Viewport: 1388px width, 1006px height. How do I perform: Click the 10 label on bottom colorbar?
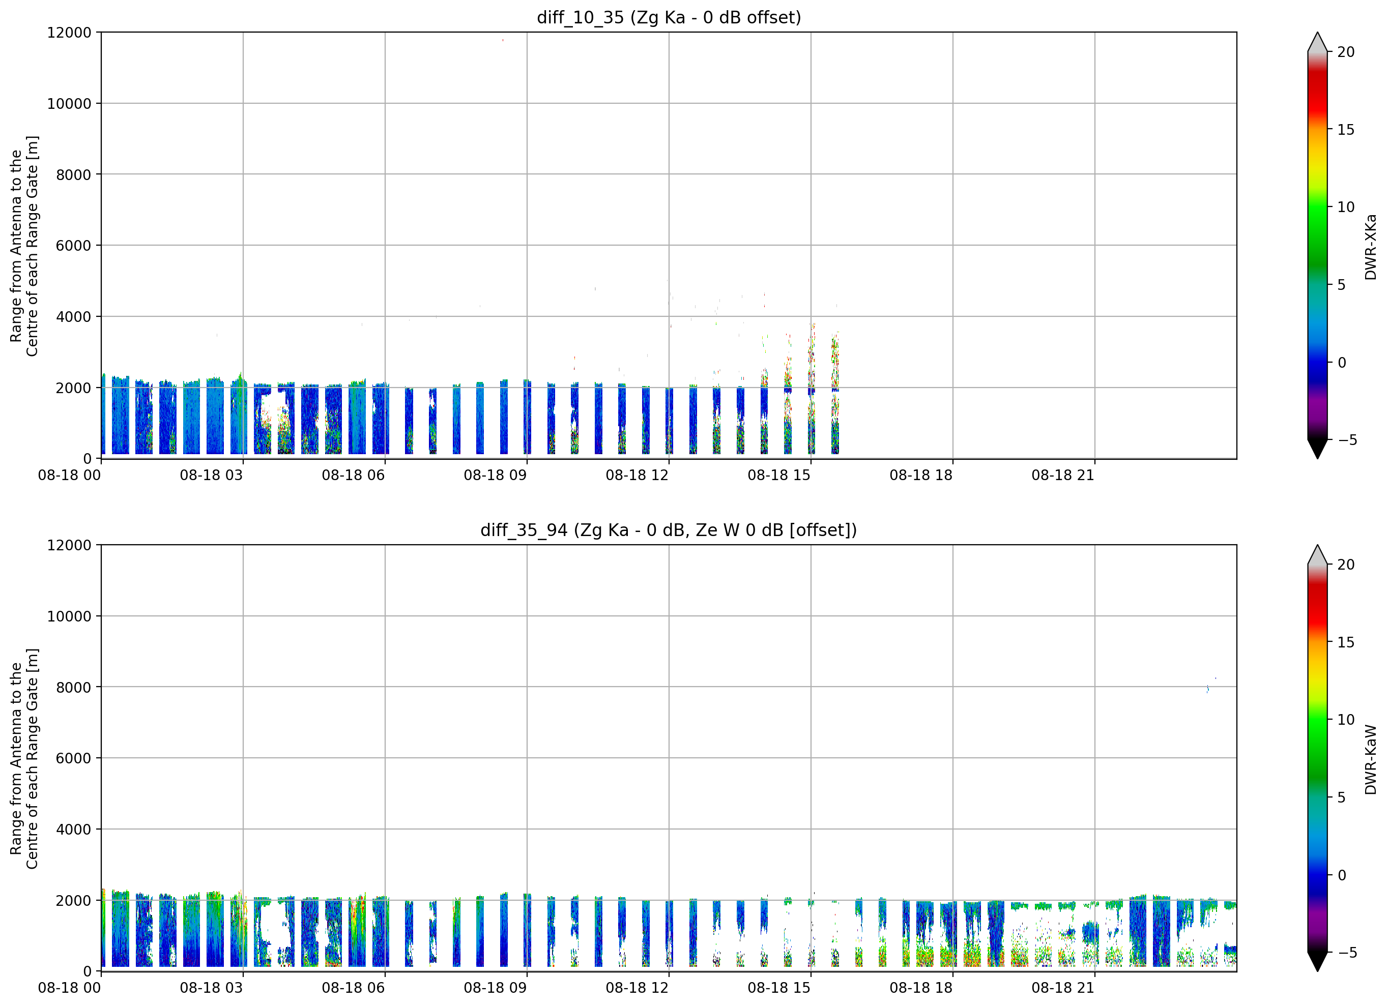1346,720
